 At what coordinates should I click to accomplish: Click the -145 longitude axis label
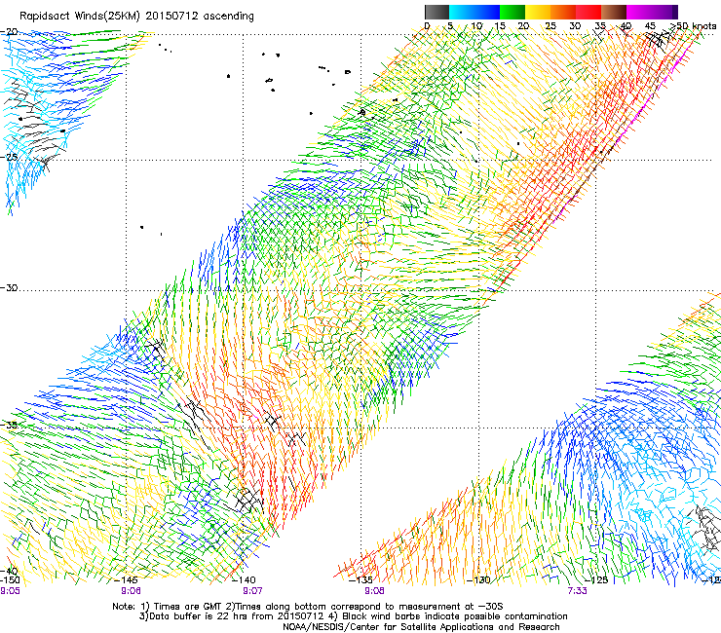pos(127,580)
